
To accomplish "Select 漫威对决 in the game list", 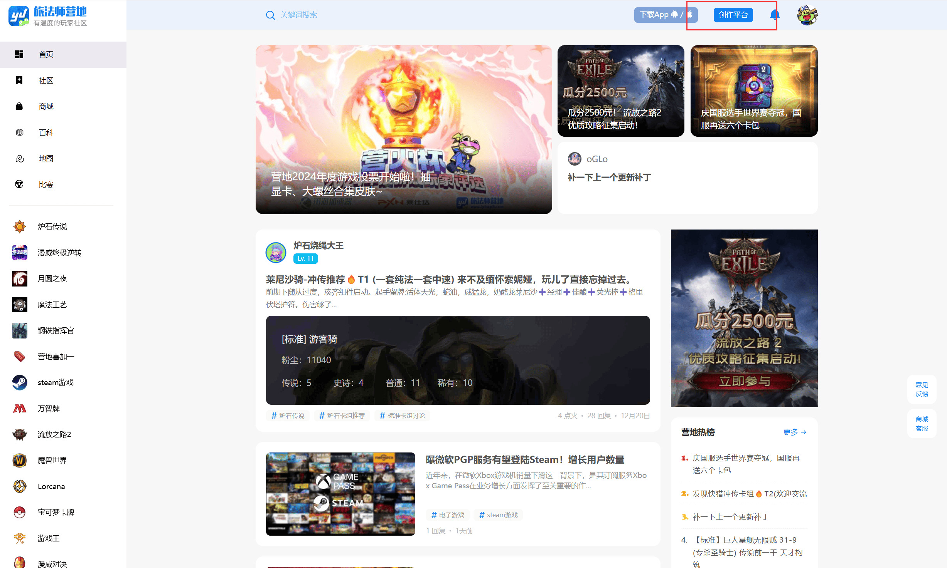I will pos(52,564).
